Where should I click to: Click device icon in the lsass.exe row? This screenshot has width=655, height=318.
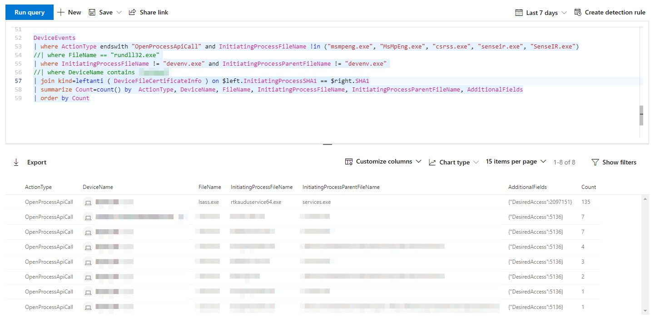tap(88, 202)
